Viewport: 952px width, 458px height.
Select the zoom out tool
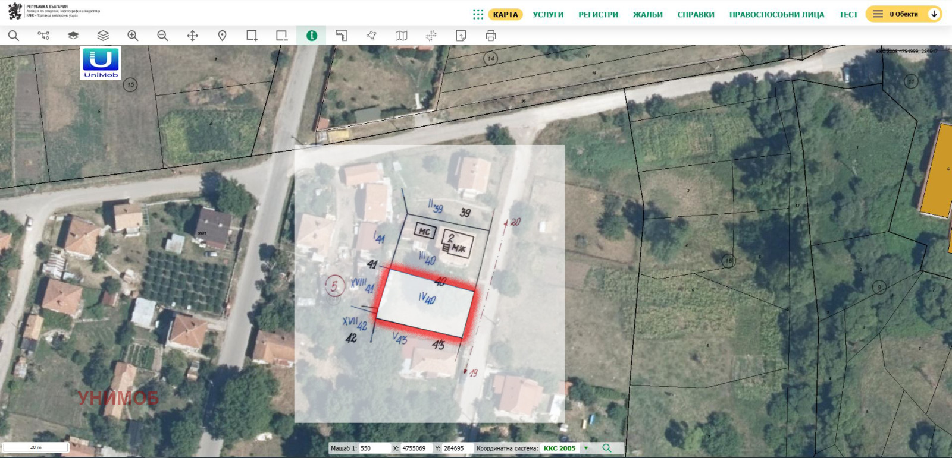pyautogui.click(x=162, y=36)
